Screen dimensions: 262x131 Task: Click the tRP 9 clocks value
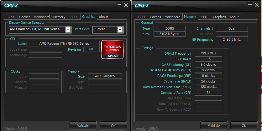[208, 76]
